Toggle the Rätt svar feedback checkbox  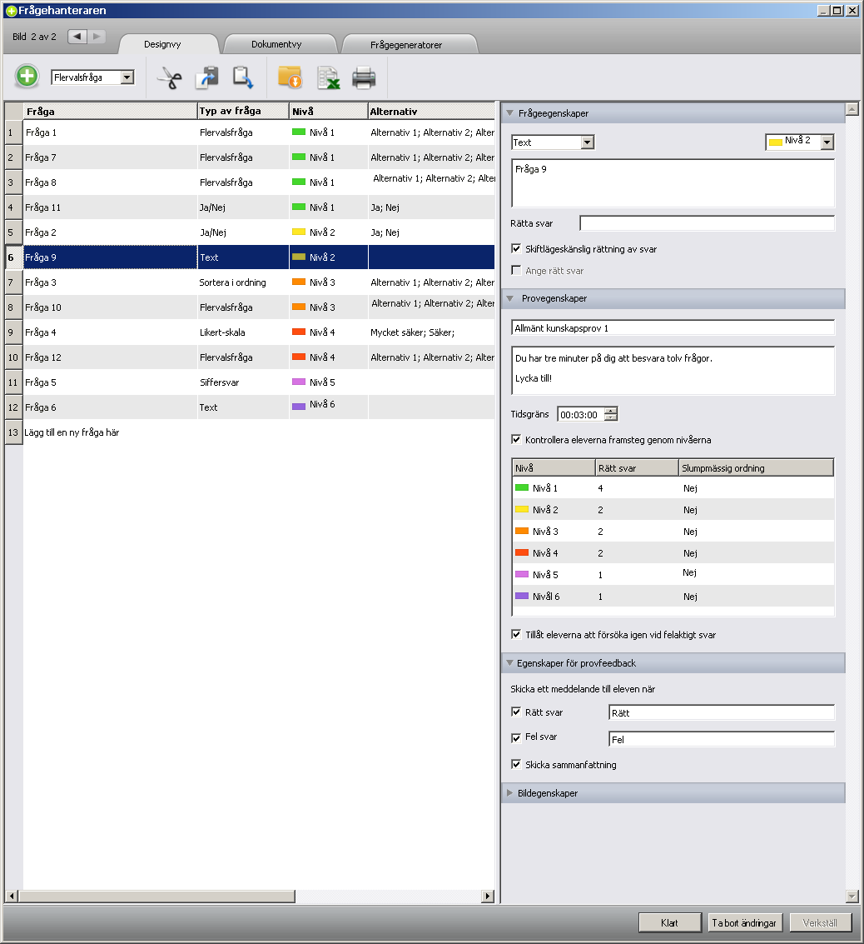[516, 712]
